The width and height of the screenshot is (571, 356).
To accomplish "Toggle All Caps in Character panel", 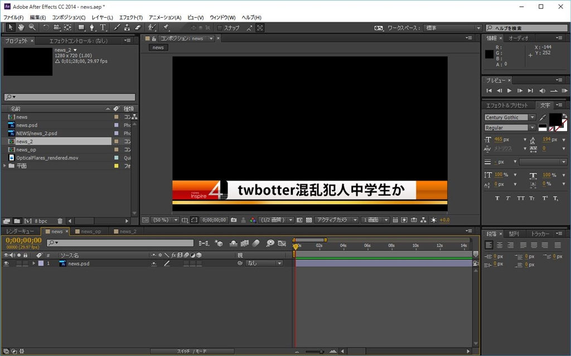I will [521, 198].
